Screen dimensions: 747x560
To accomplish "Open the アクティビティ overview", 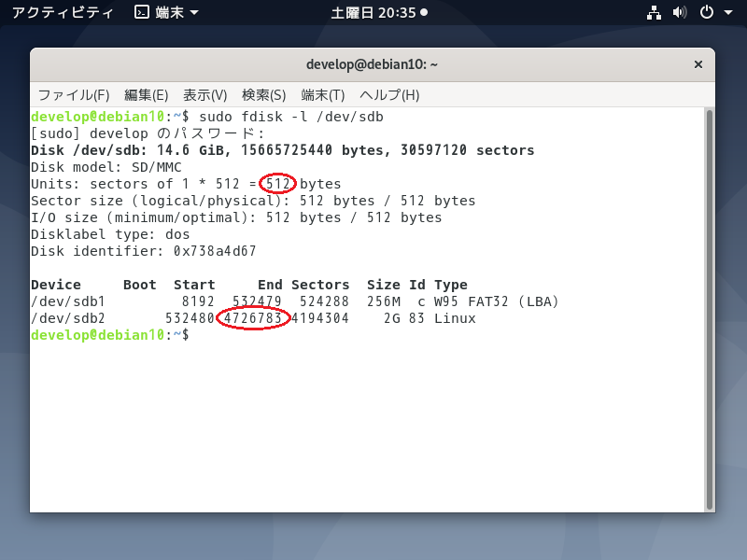I will pyautogui.click(x=63, y=12).
